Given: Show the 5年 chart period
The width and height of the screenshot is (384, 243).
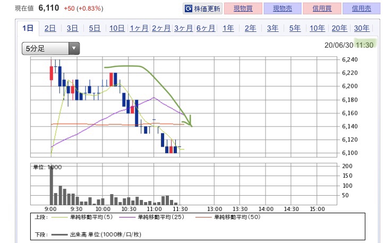Looking at the screenshot, I should click(x=295, y=28).
